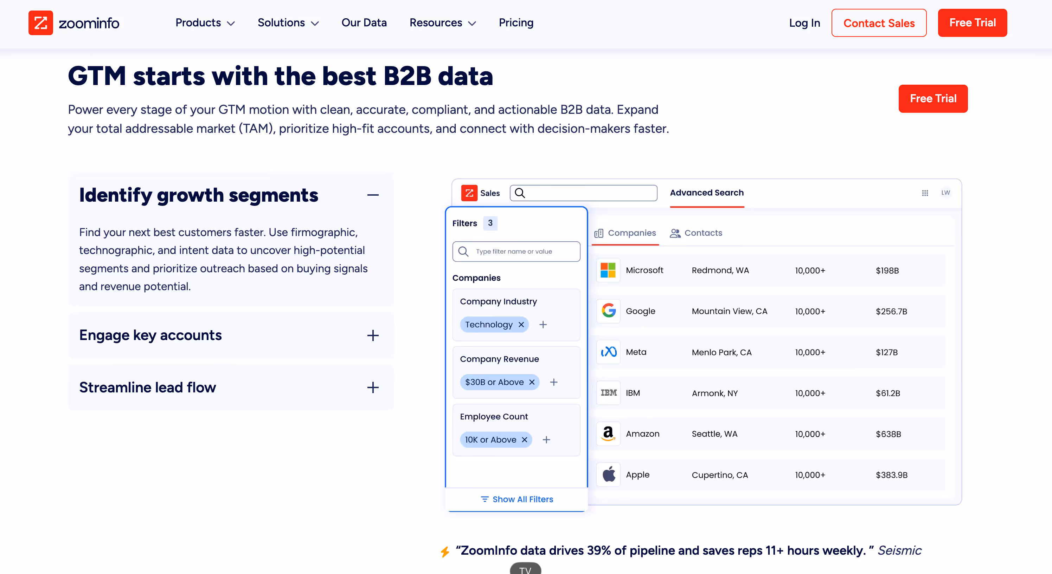The image size is (1052, 574).
Task: Open the Products dropdown menu
Action: click(x=205, y=23)
